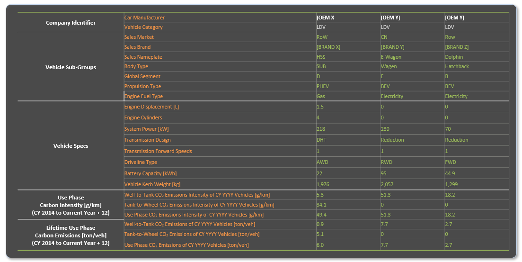Select the Vehicle Sub-Groups section heading

point(71,67)
